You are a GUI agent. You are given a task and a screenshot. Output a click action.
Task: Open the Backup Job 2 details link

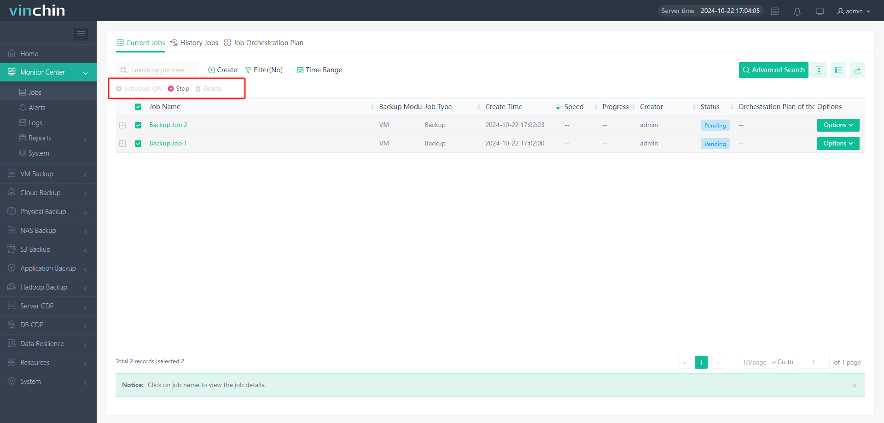[168, 125]
